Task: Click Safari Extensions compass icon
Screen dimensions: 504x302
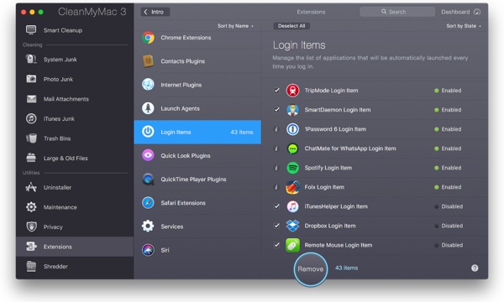Action: (x=148, y=203)
